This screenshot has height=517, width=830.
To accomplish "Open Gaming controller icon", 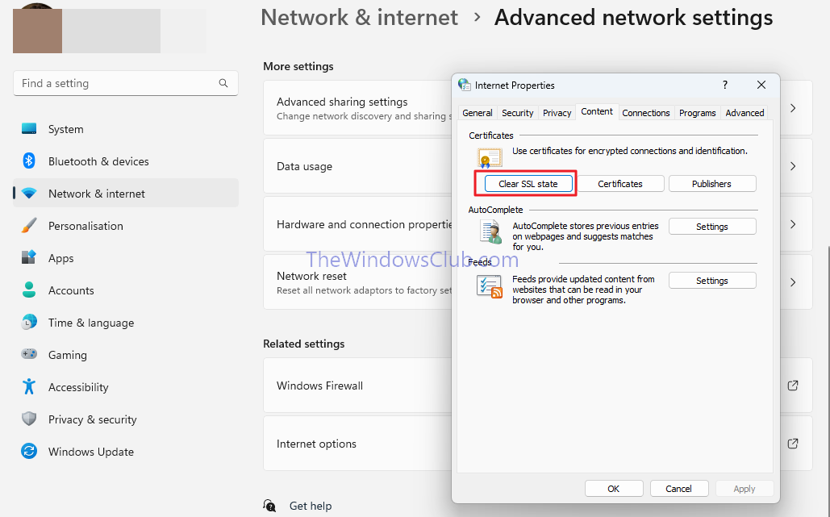I will click(29, 354).
